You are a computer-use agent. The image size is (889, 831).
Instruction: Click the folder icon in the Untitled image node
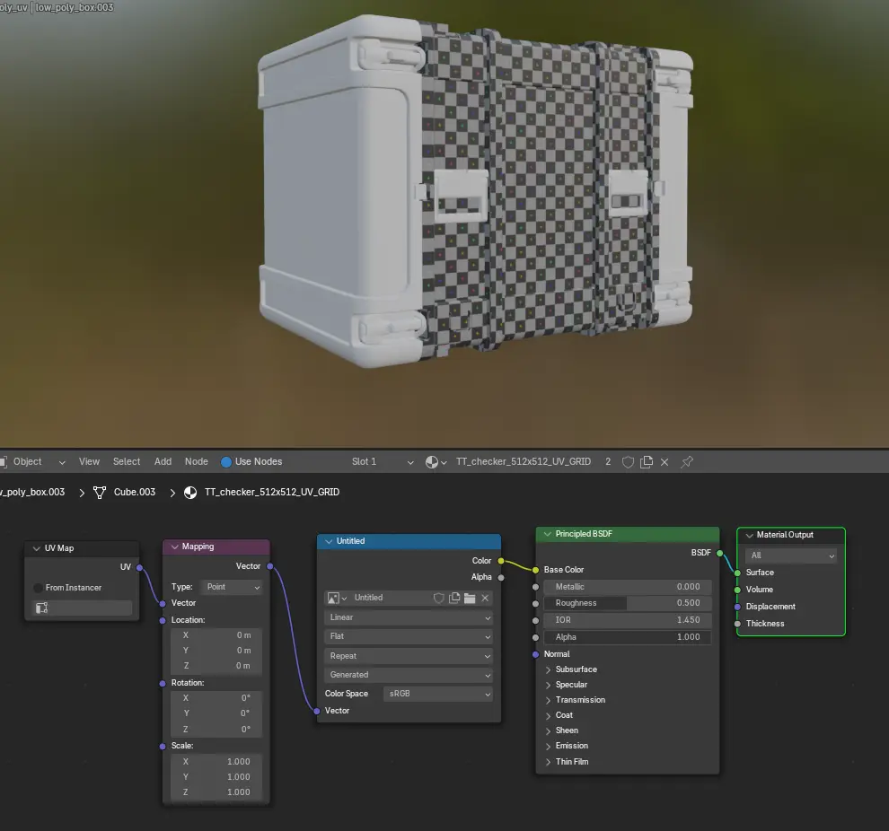[x=470, y=598]
